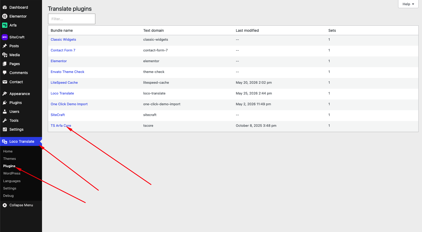
Task: Click the Tools wrench icon
Action: pyautogui.click(x=5, y=120)
